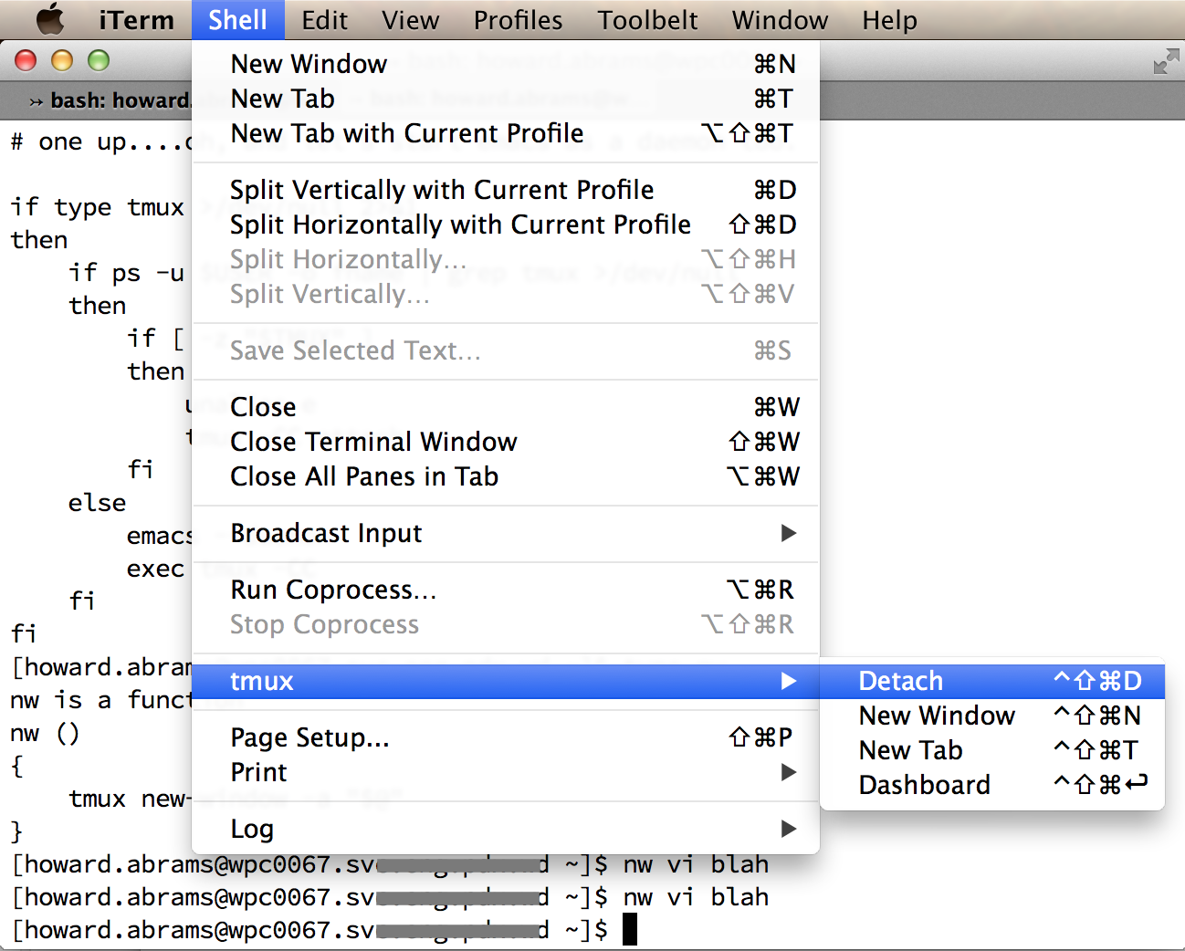Choose Page Setup… menu item
The width and height of the screenshot is (1185, 951).
(506, 737)
